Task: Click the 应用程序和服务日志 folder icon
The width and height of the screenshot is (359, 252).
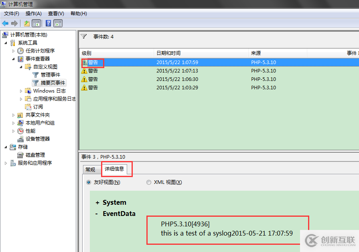Action: coord(28,99)
